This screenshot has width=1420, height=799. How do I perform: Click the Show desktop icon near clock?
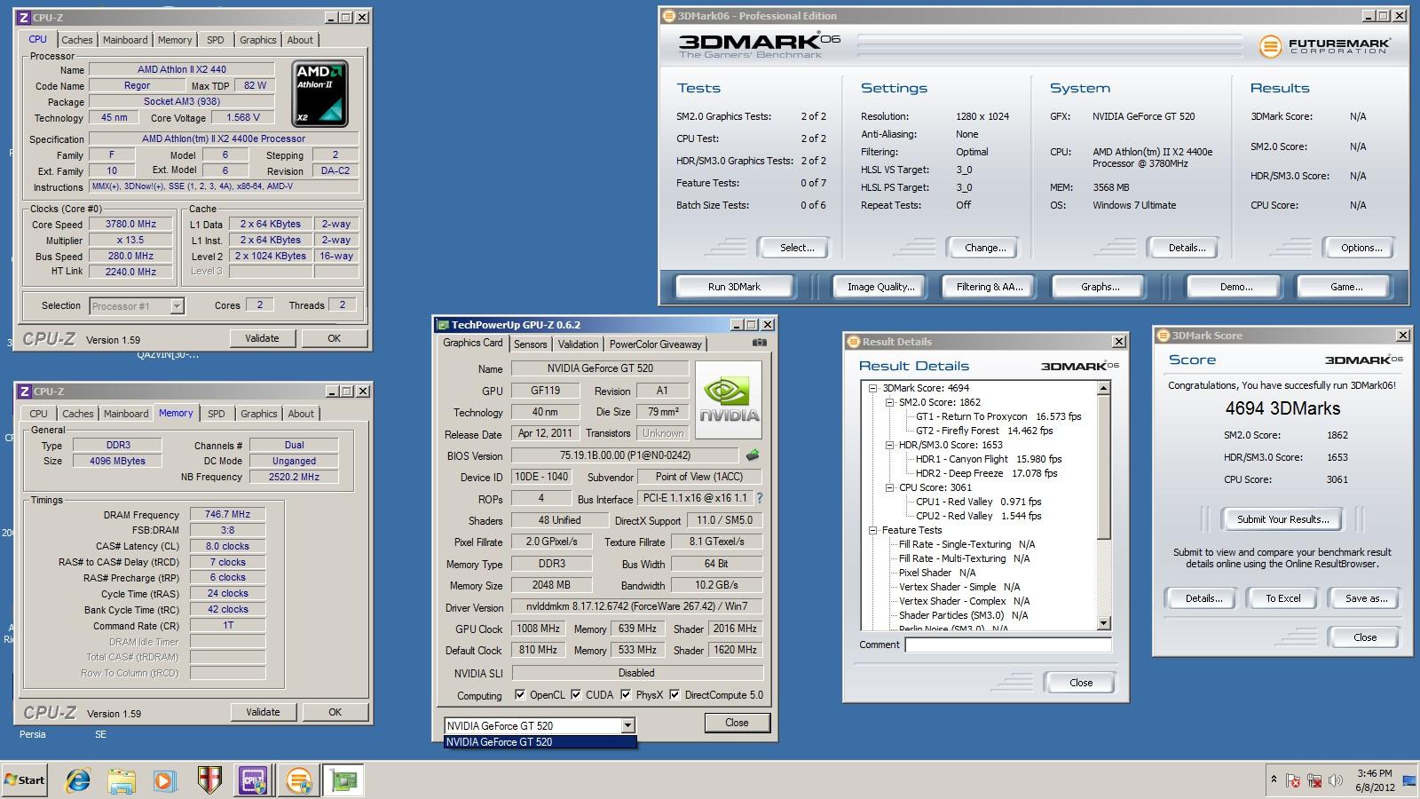1409,780
